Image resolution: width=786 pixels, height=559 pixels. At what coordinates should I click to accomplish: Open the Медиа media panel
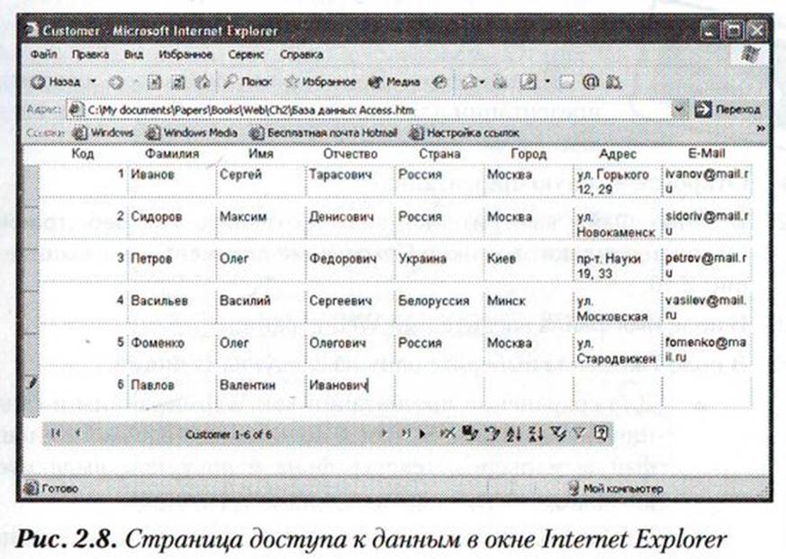tap(393, 82)
